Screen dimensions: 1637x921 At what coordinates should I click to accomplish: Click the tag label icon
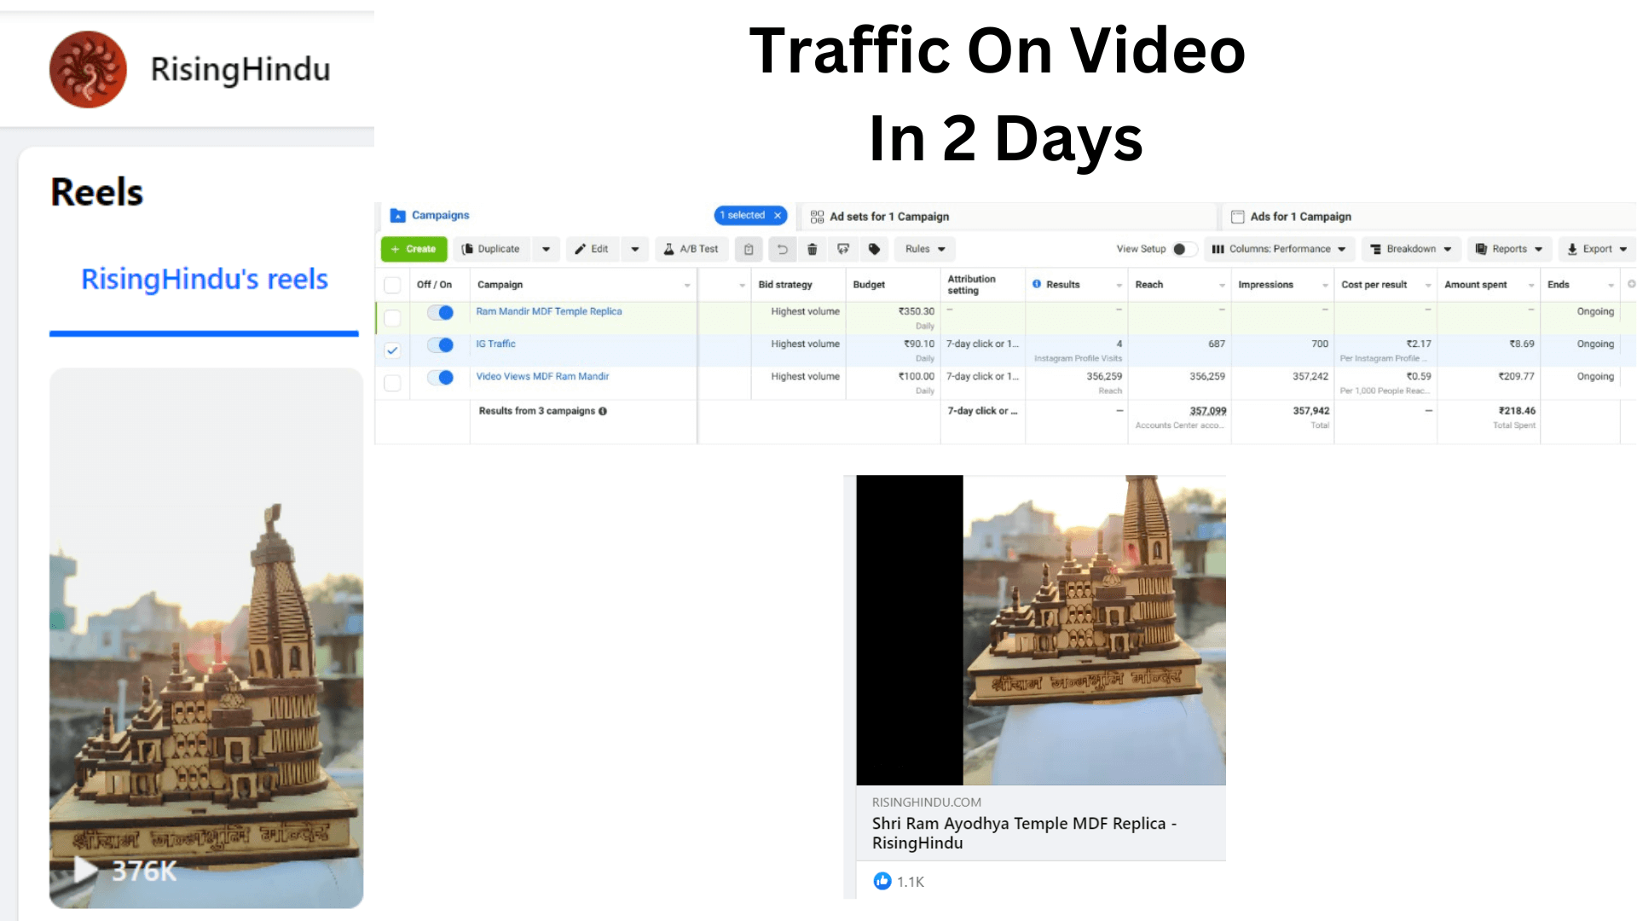pyautogui.click(x=874, y=249)
